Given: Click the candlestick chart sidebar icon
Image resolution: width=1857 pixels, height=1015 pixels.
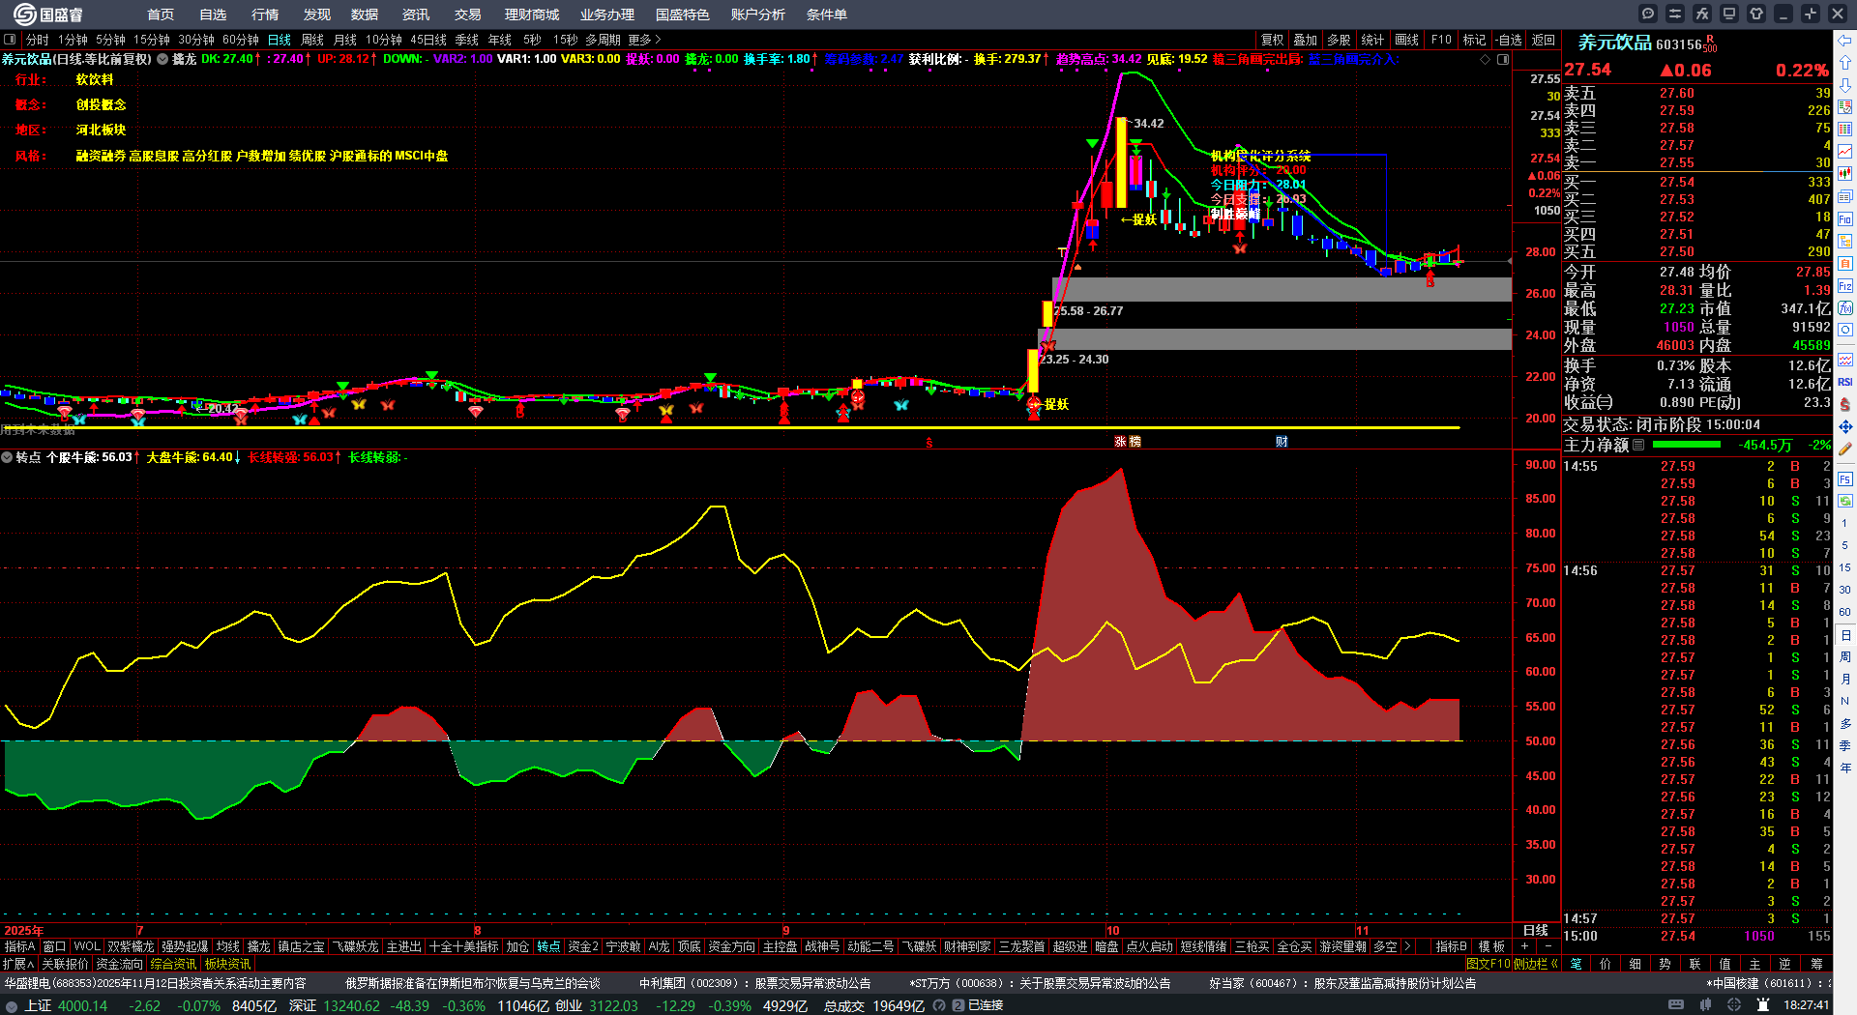Looking at the screenshot, I should pyautogui.click(x=1845, y=173).
